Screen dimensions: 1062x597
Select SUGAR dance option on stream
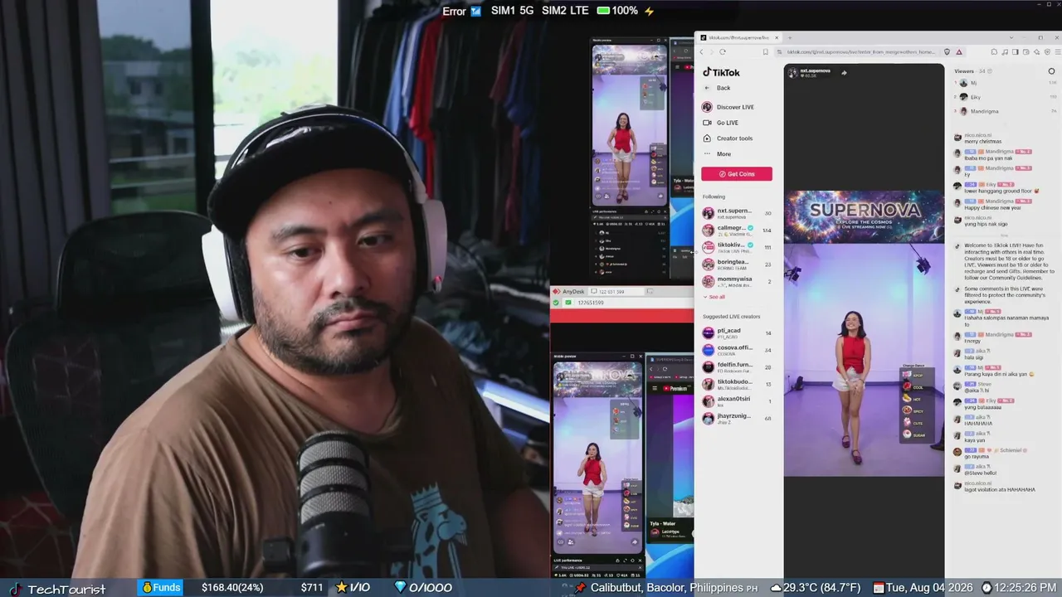[x=913, y=434]
